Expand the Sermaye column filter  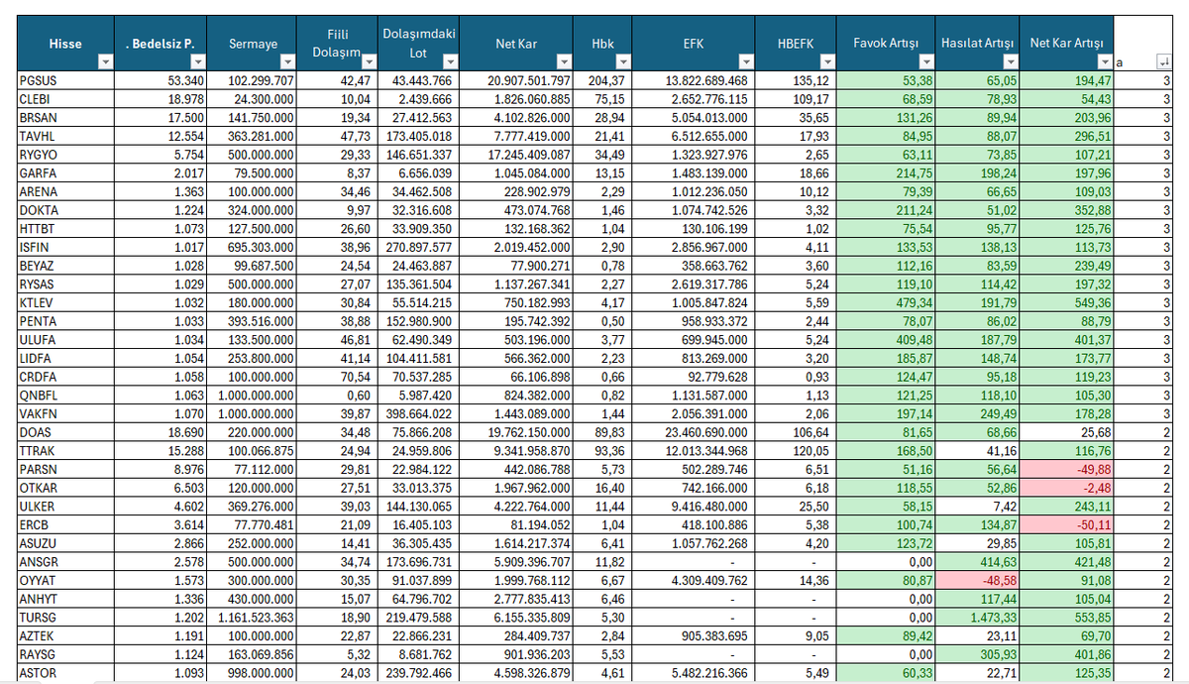pyautogui.click(x=289, y=63)
